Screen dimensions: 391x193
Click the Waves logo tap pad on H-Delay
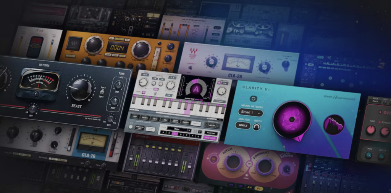click(x=74, y=43)
